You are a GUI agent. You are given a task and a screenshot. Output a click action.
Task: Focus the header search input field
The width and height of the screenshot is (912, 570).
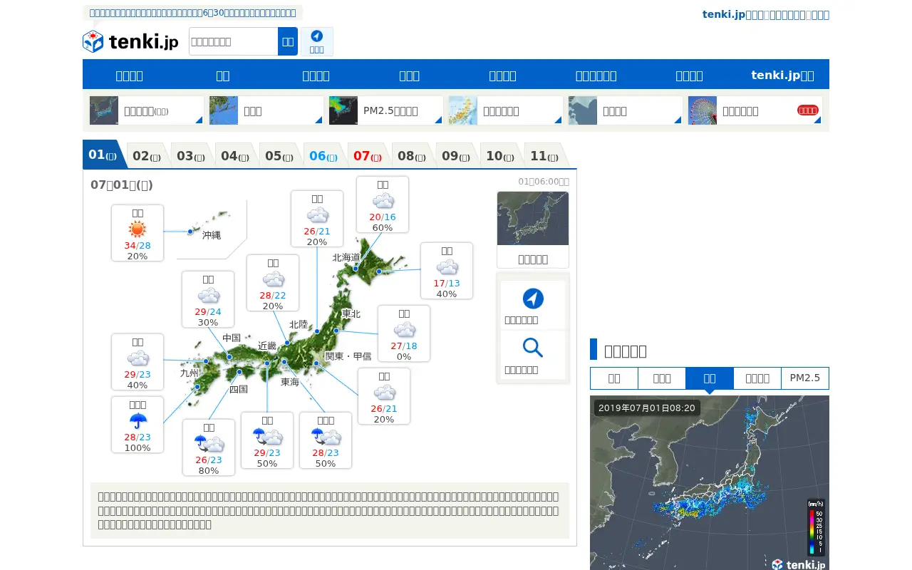tap(233, 41)
